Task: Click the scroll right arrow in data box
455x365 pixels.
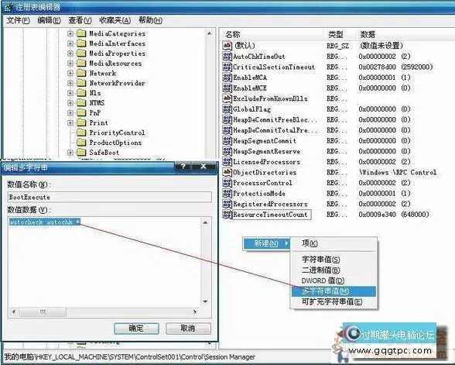Action: tap(195, 312)
